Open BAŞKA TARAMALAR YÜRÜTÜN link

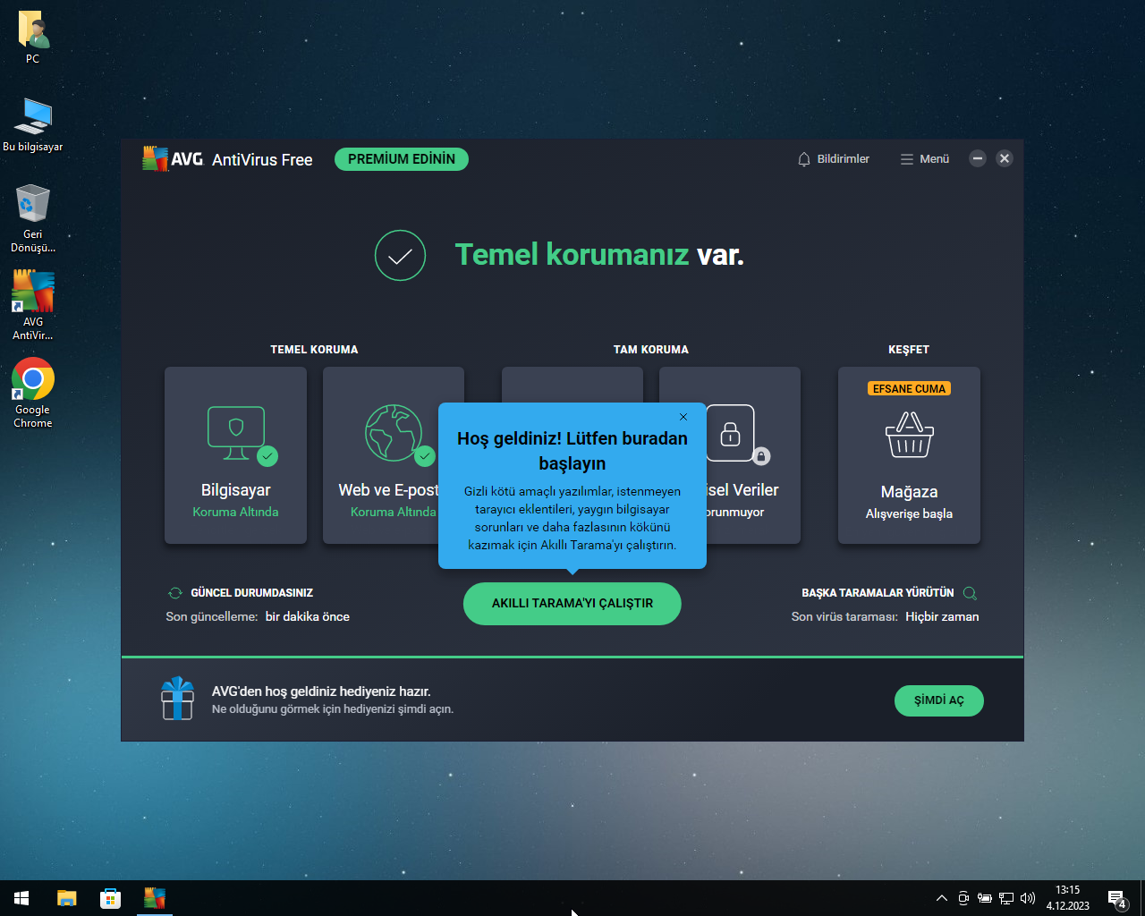[x=878, y=593]
